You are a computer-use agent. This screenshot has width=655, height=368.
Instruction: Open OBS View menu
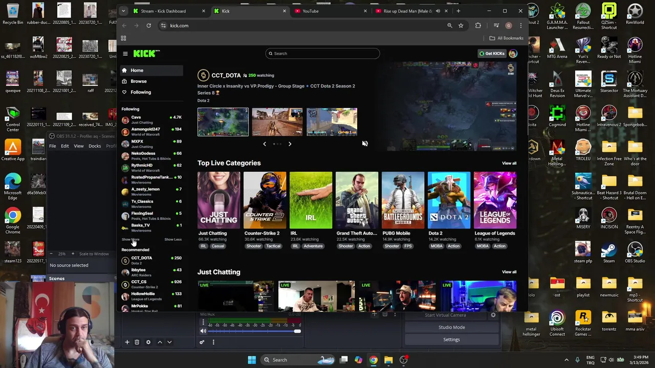tap(79, 146)
